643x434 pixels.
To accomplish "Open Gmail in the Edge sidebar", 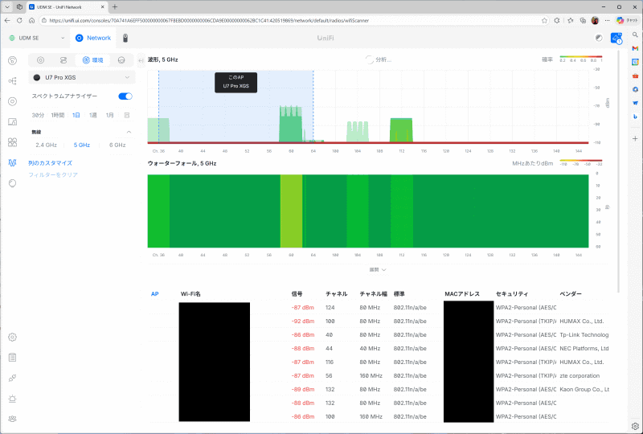I will tap(635, 48).
